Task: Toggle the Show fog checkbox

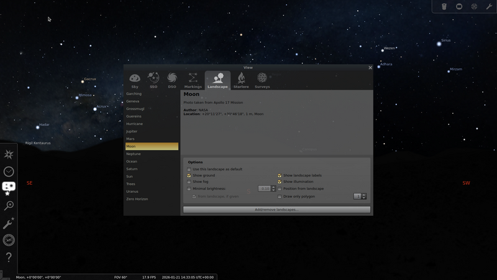Action: pos(189,182)
